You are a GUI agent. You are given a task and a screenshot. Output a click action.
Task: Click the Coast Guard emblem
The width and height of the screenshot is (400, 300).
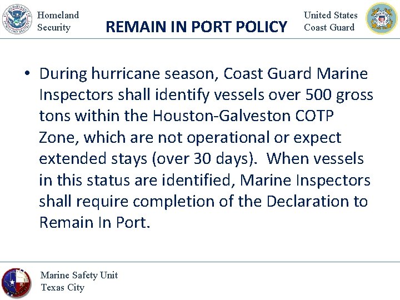(x=382, y=18)
